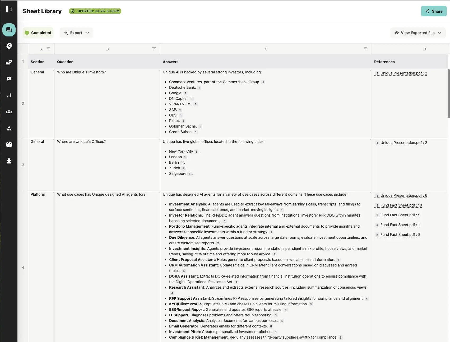This screenshot has height=342, width=450.
Task: Select the column D header
Action: [424, 49]
